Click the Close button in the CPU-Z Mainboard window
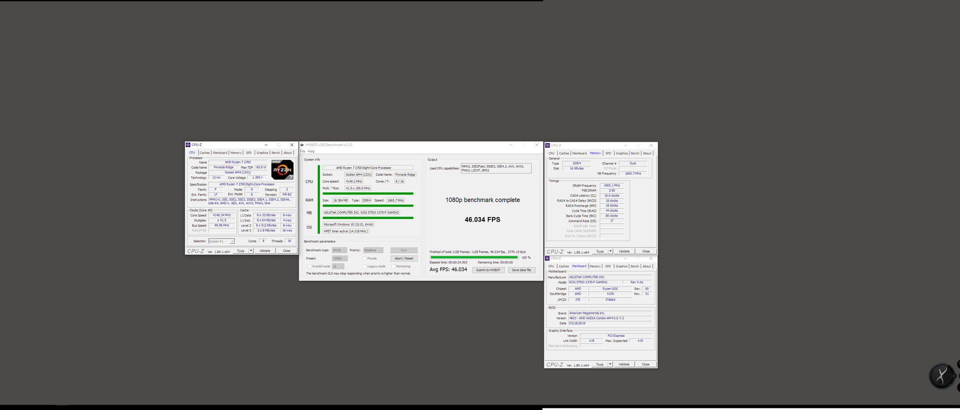The image size is (960, 410). [646, 364]
